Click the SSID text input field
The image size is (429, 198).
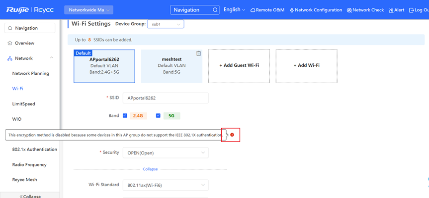coord(165,98)
